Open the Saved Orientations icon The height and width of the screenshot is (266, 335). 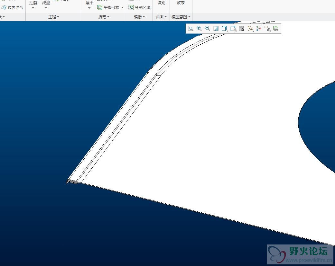coord(233,28)
